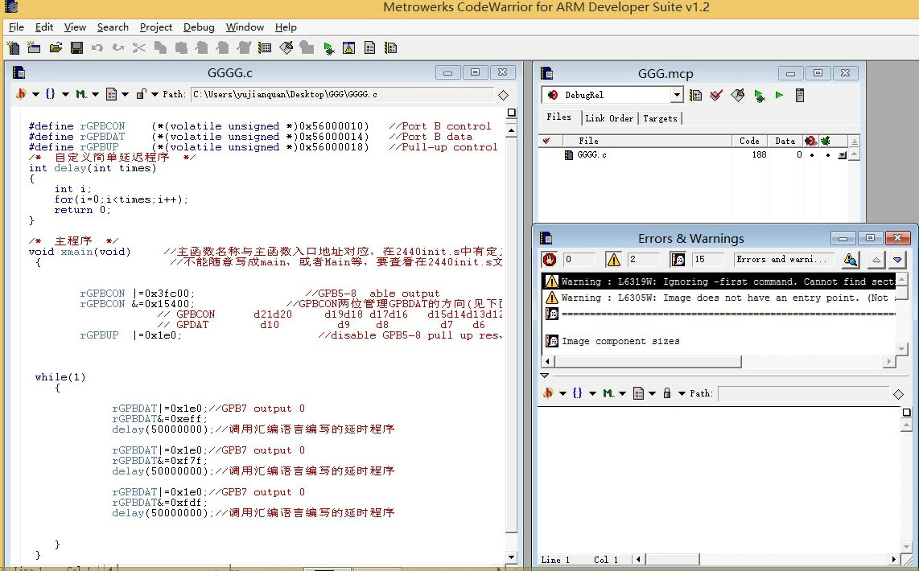Click the Open folder icon in main toolbar
This screenshot has height=571, width=919.
tap(56, 48)
